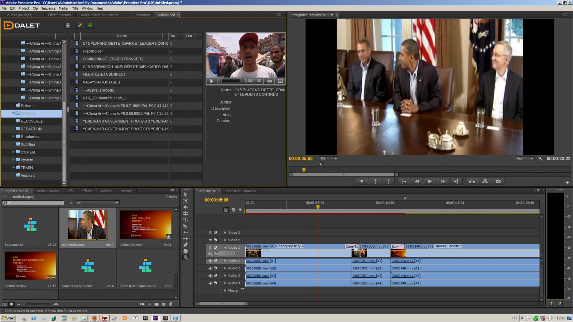Viewport: 573px width, 322px height.
Task: Select the Pen tool in tools panel
Action: pos(186,245)
